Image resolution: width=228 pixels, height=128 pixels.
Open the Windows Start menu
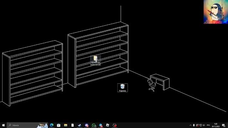[x=3, y=125]
